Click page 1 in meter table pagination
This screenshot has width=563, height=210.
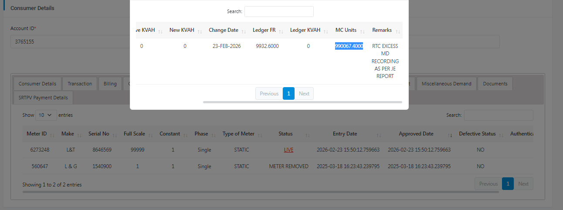(508, 184)
